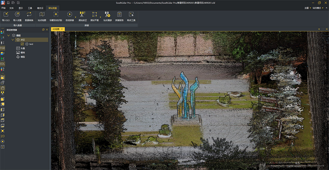Image resolution: width=329 pixels, height=170 pixels.
Task: Open the 拼接报告 registration report
Action: coord(119,15)
